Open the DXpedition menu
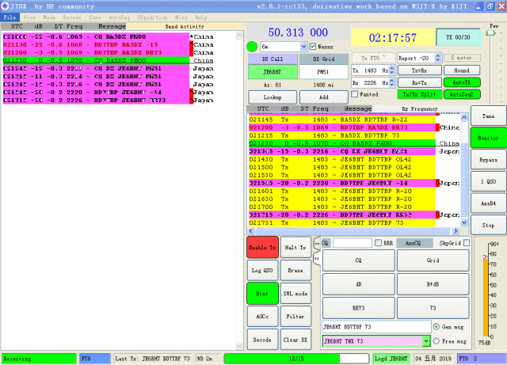Screen dimensions: 507x365 click(152, 17)
